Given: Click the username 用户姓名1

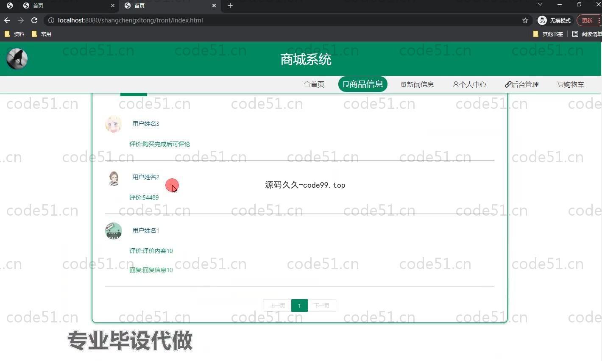Looking at the screenshot, I should 146,230.
